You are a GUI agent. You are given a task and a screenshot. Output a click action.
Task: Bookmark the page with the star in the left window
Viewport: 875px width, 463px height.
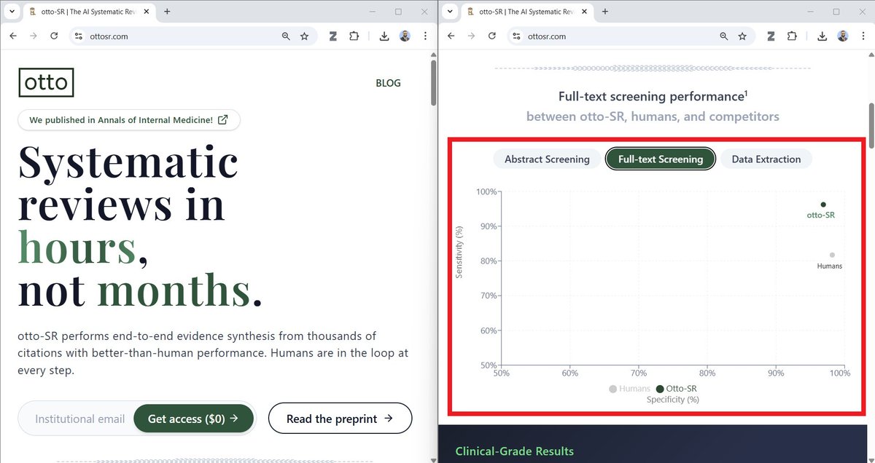click(305, 36)
